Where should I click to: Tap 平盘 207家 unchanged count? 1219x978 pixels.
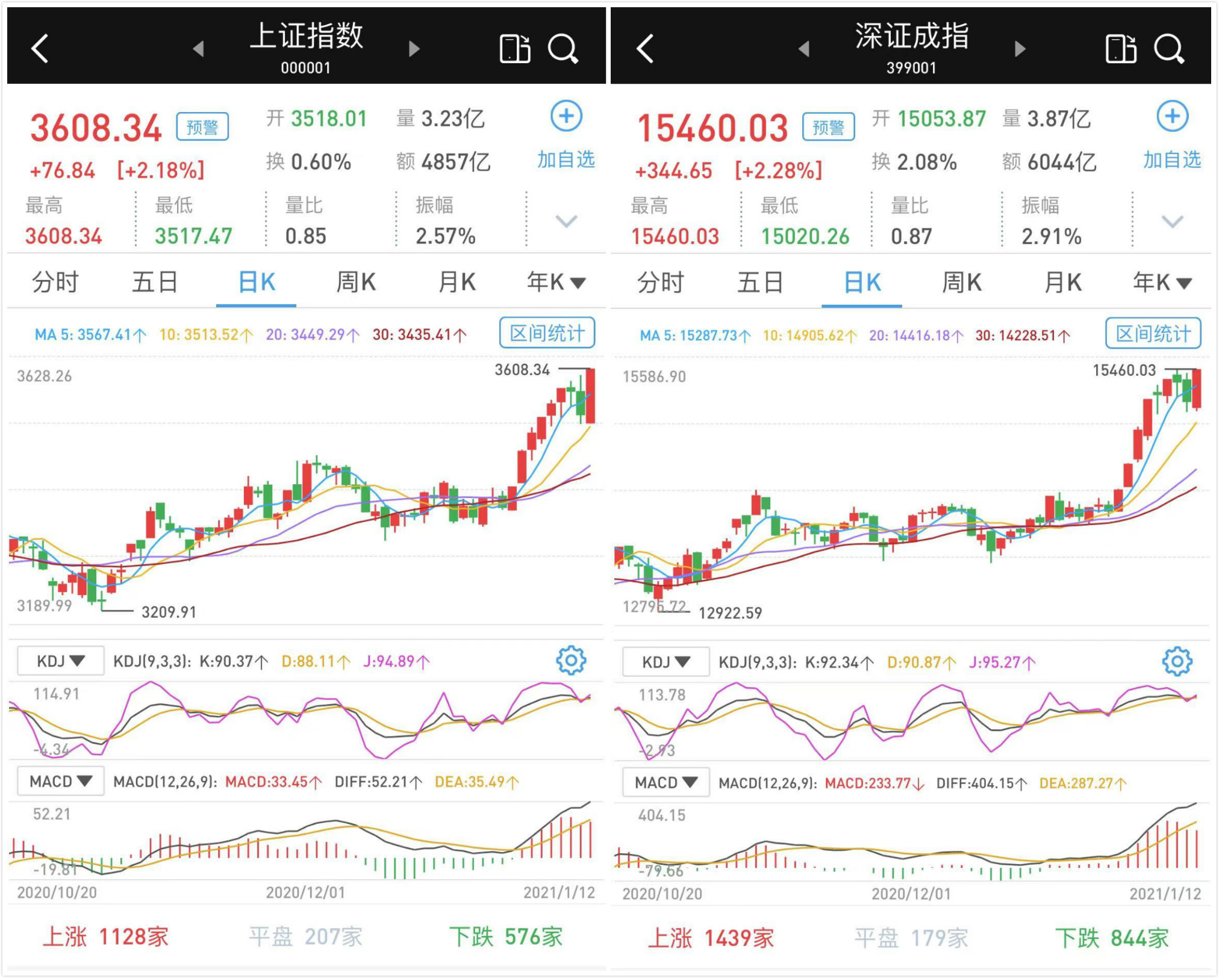click(306, 936)
